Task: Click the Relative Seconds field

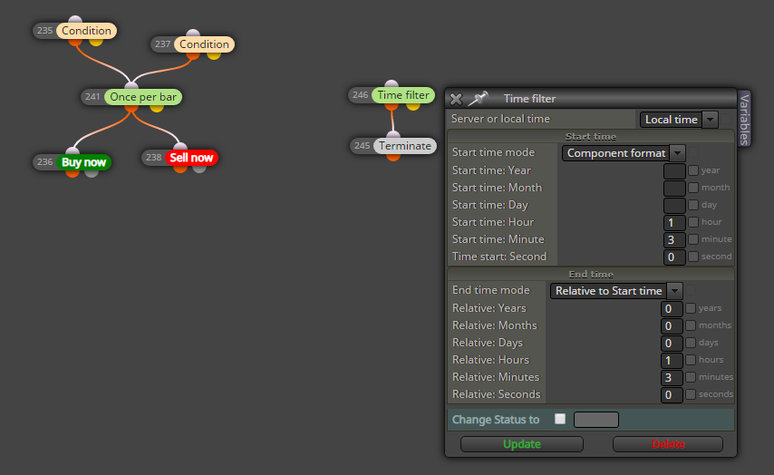Action: click(x=672, y=395)
